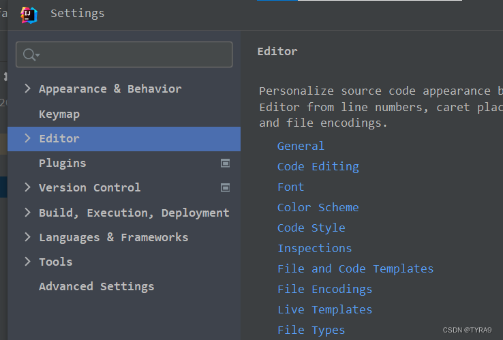
Task: Open the Inspections settings link
Action: 314,248
